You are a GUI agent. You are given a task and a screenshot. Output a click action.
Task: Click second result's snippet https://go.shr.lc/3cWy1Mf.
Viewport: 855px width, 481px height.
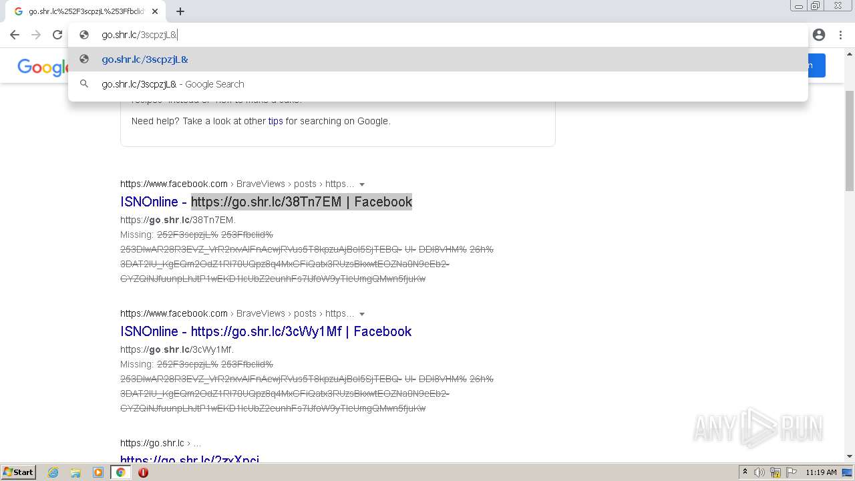coord(177,349)
